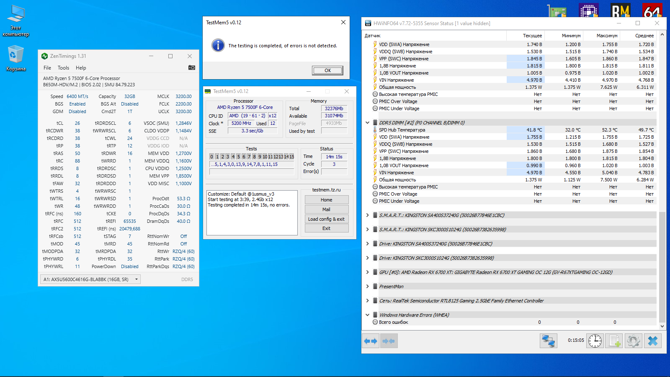Click the ZenTimings logo in its title bar
The width and height of the screenshot is (670, 377).
click(45, 56)
